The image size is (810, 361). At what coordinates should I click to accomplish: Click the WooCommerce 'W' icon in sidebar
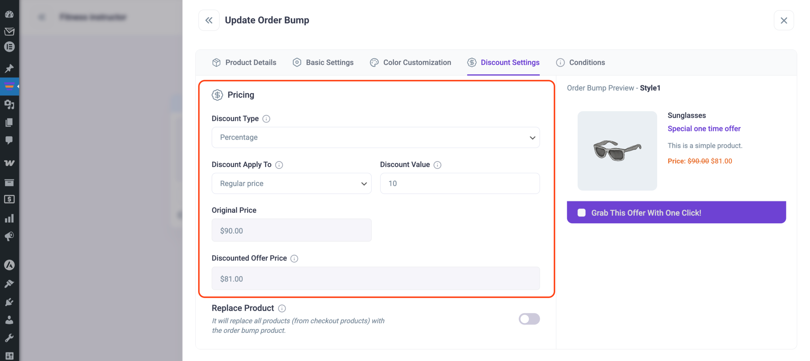click(x=9, y=163)
